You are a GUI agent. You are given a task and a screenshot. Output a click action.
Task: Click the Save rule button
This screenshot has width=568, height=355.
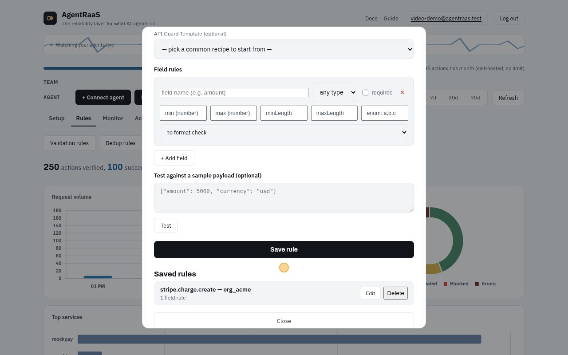(x=284, y=249)
